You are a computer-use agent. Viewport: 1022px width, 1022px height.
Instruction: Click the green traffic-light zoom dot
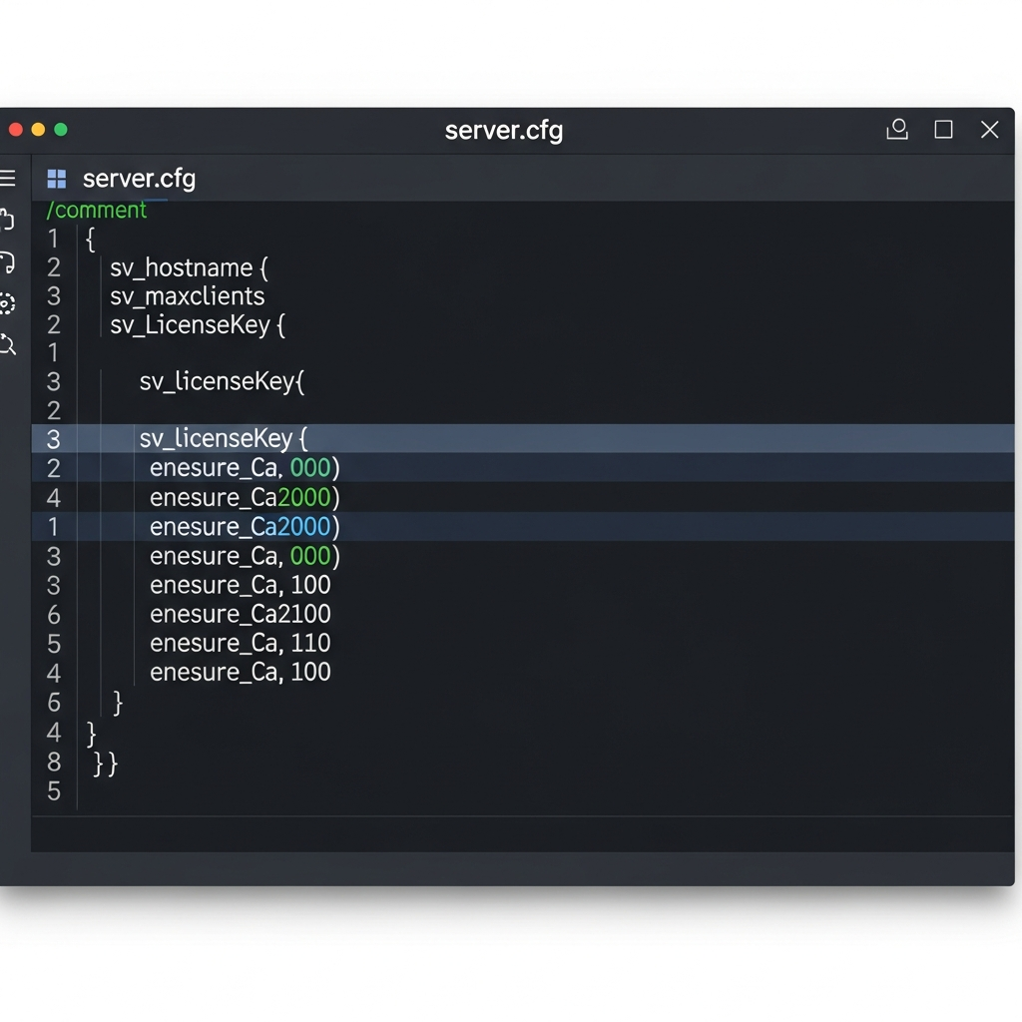61,130
